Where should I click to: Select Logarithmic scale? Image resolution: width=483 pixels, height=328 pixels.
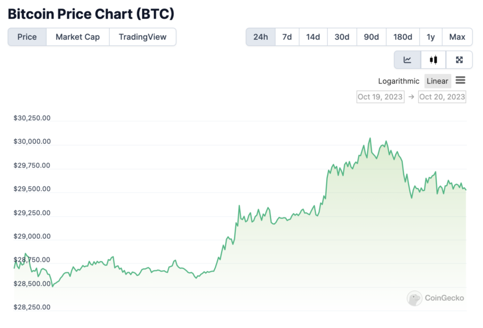pyautogui.click(x=398, y=81)
